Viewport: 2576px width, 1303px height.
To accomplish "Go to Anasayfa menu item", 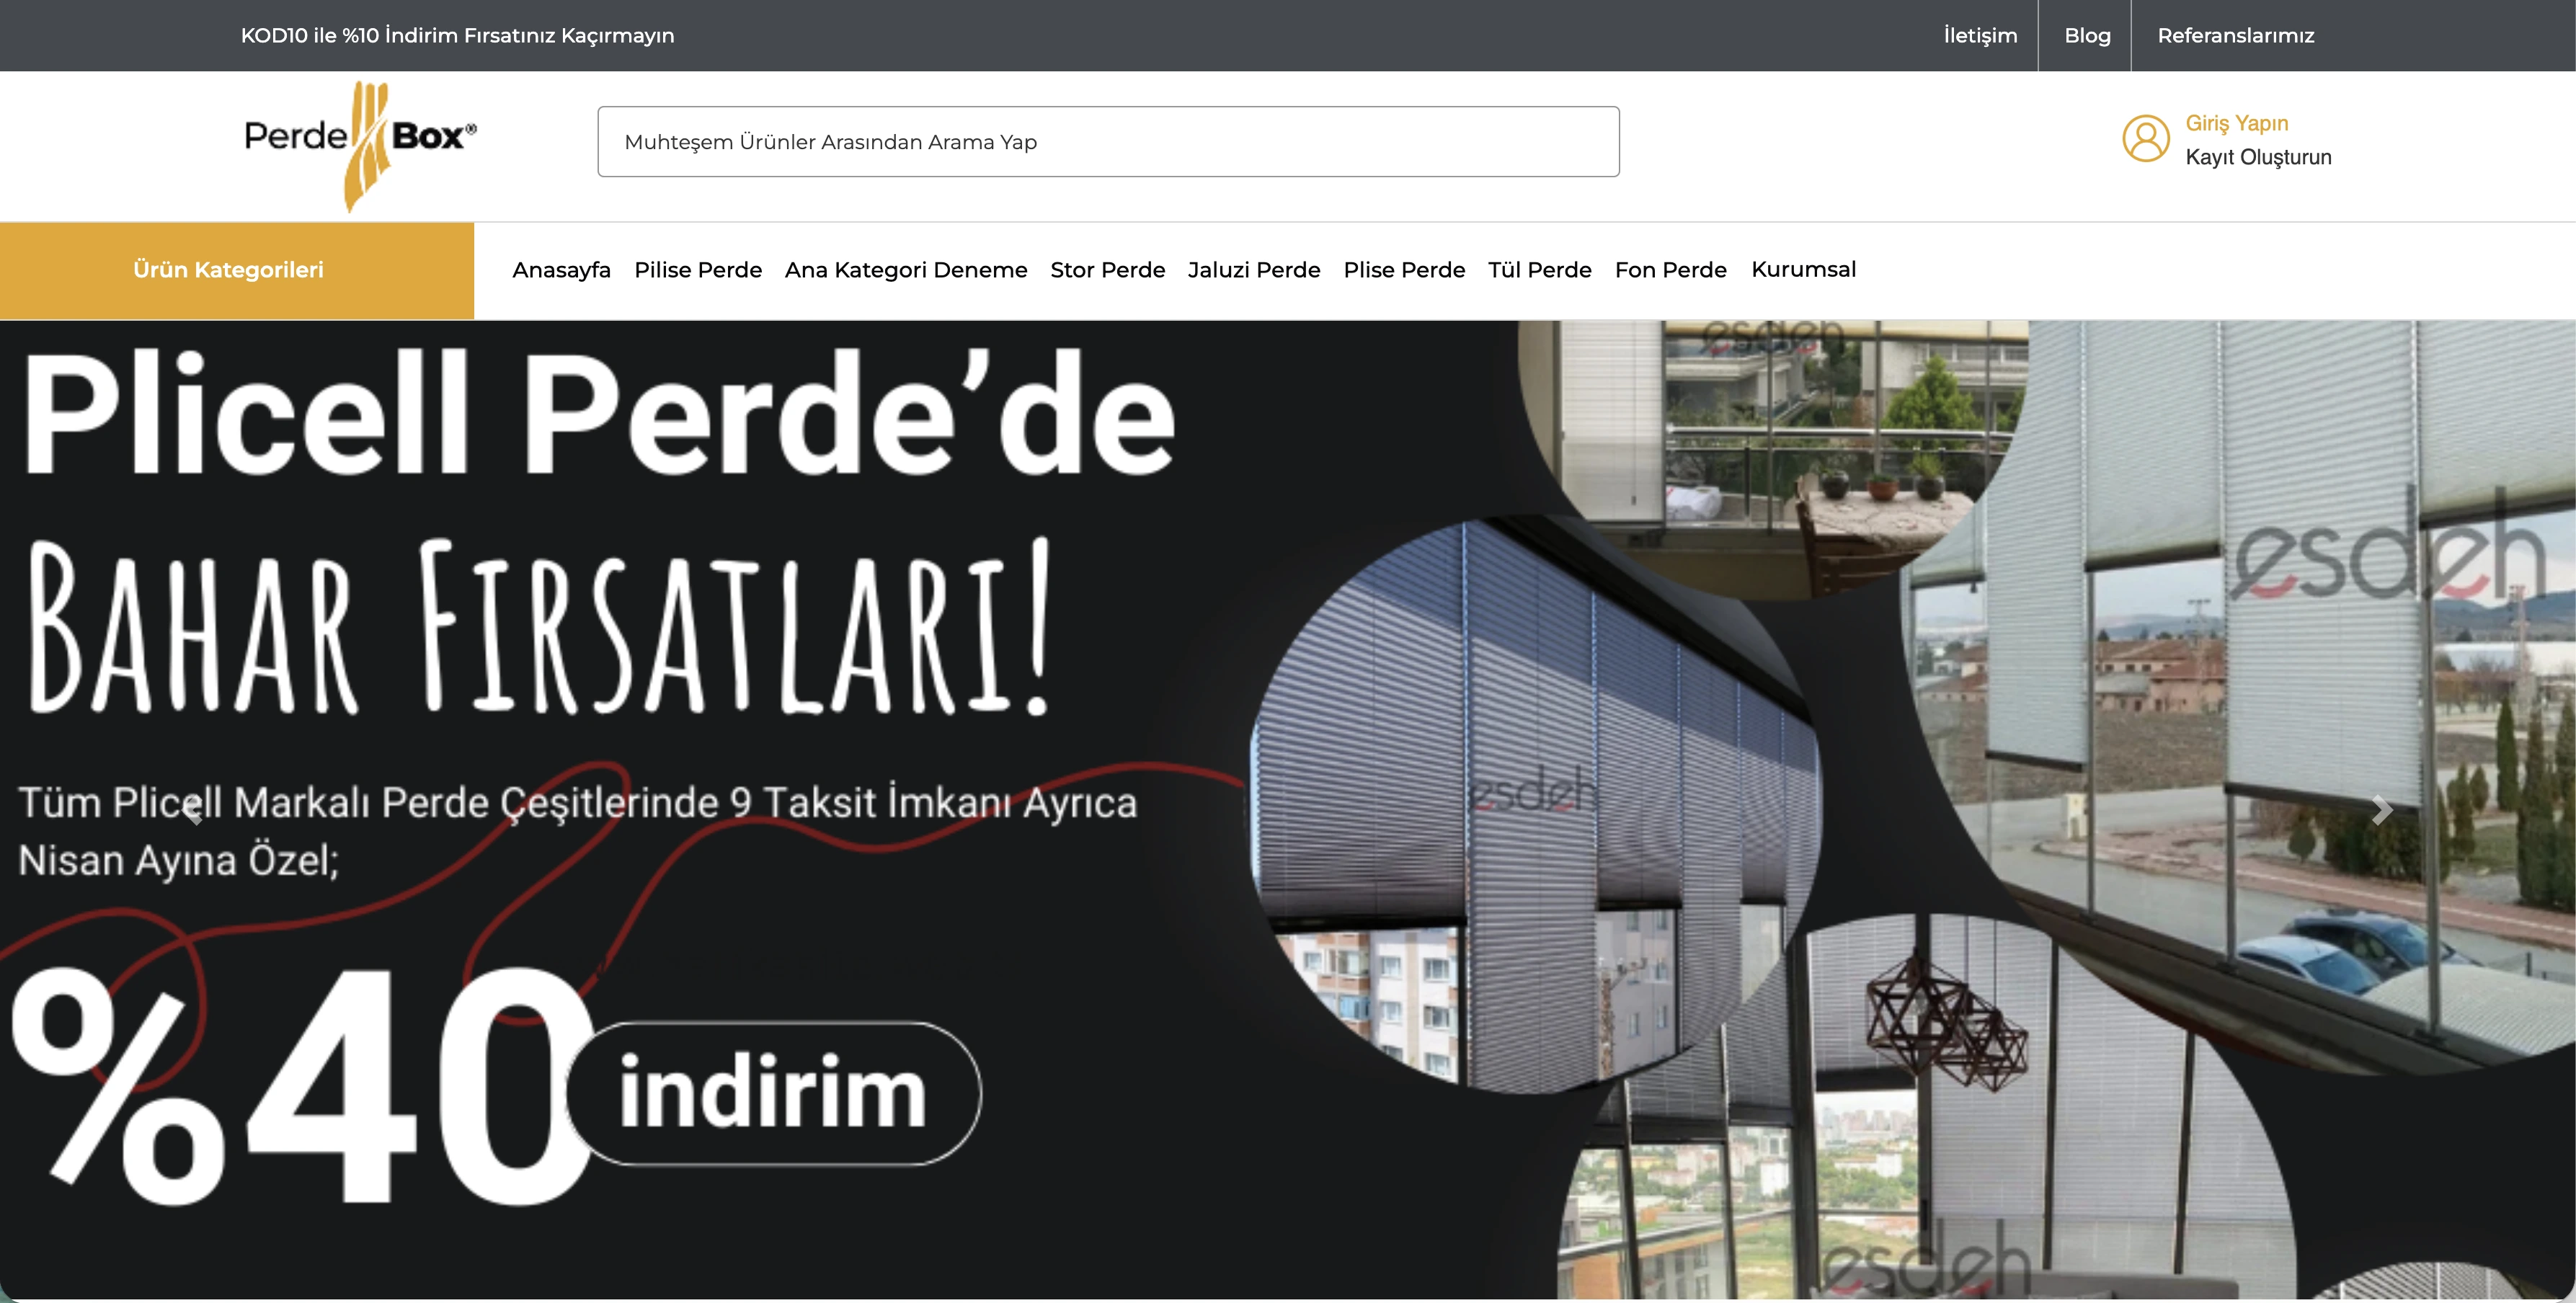I will click(x=561, y=270).
